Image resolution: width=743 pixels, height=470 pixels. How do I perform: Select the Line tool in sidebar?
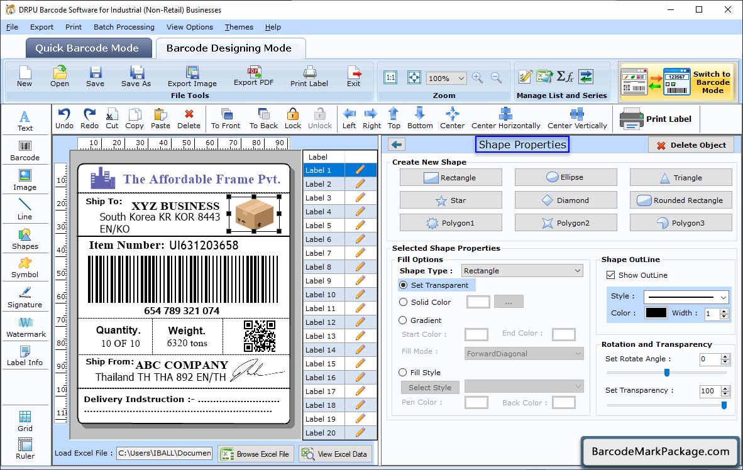pos(25,209)
